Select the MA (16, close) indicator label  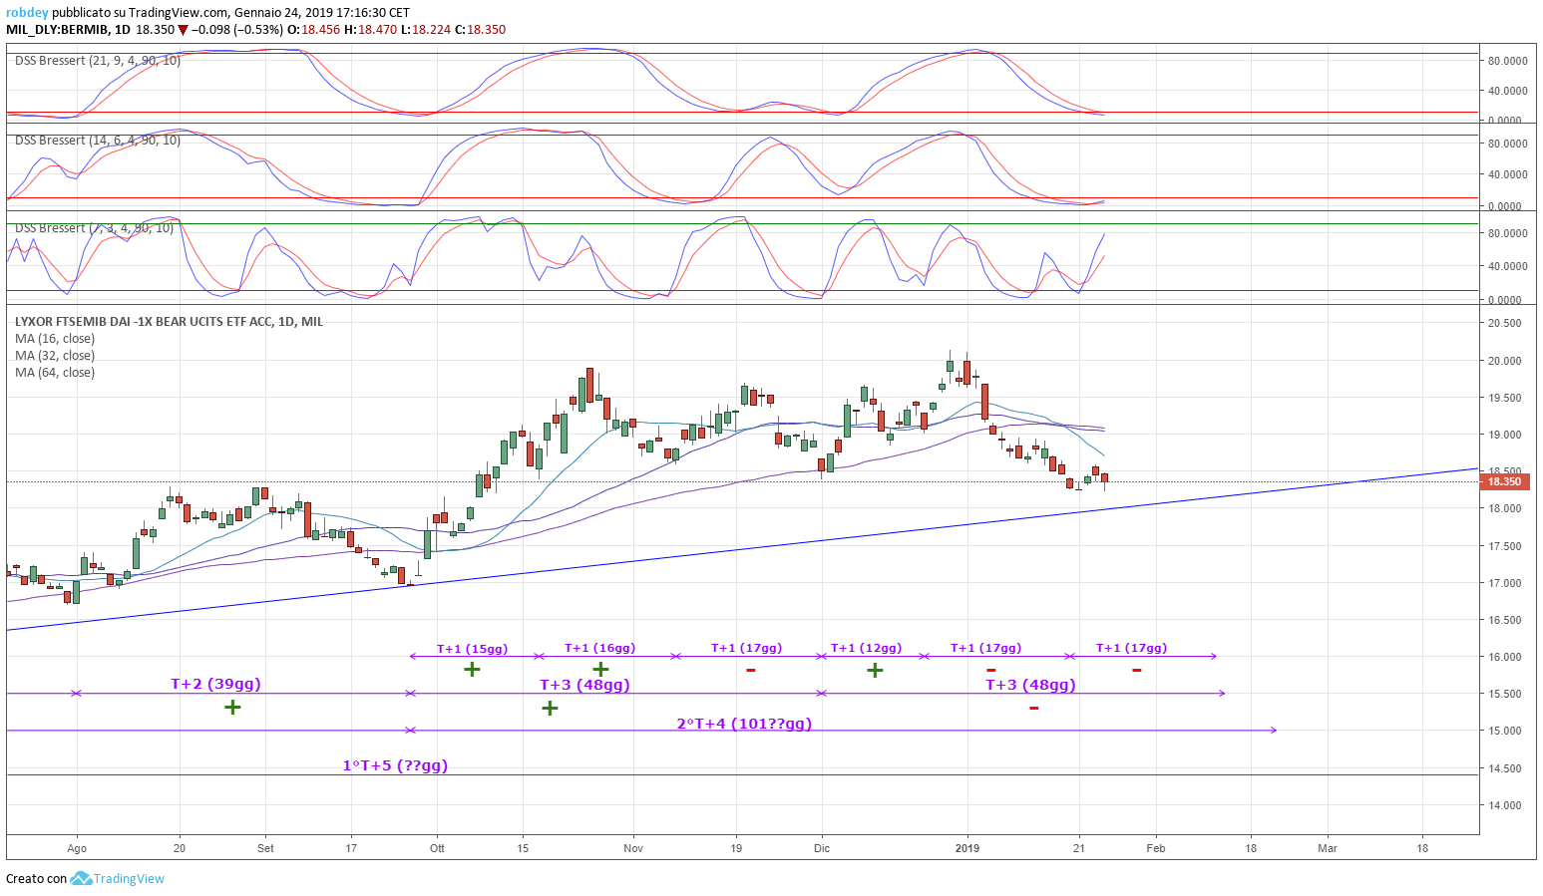(55, 339)
